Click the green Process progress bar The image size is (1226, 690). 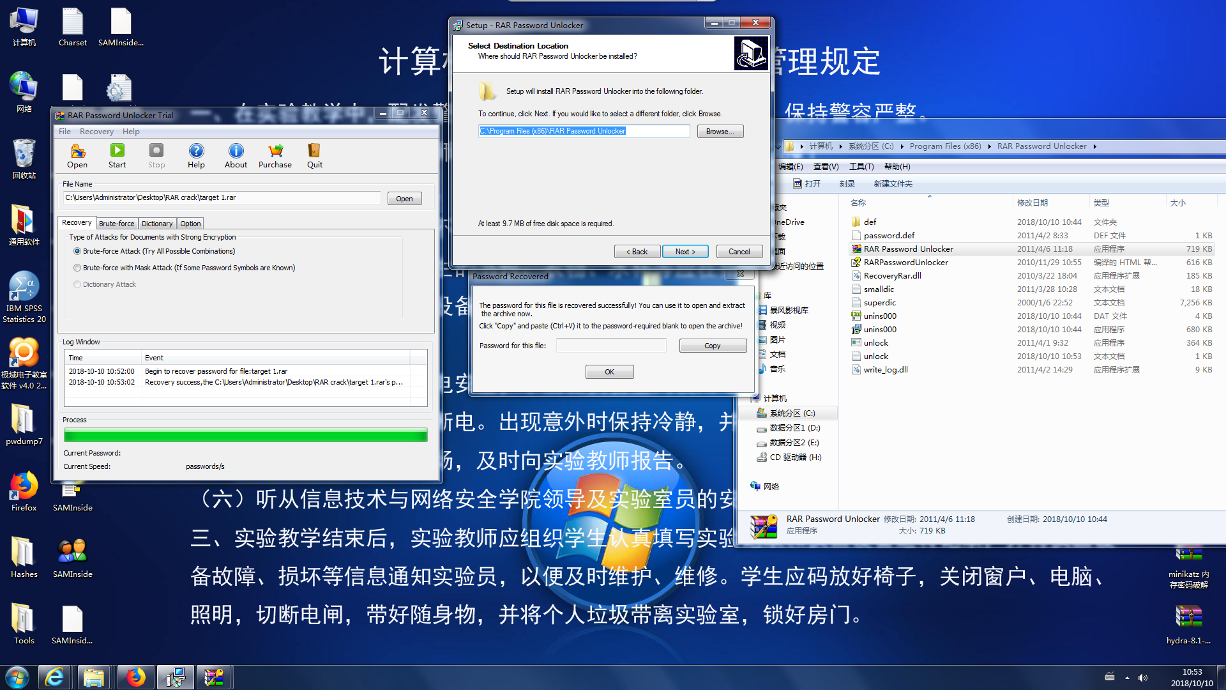246,435
